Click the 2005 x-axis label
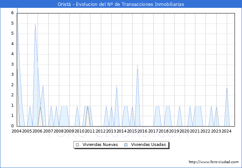Viewport: 242px width, 168px height. coord(27,131)
